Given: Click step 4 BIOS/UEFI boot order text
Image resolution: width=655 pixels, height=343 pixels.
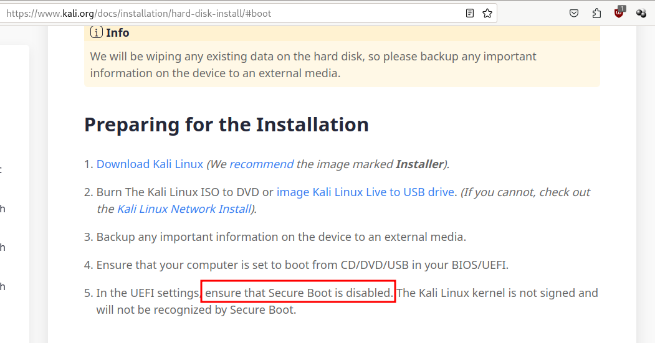Looking at the screenshot, I should 302,265.
